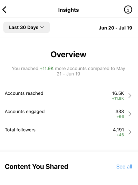Expand Accounts engaged via its right chevron
The width and height of the screenshot is (138, 185).
(130, 114)
